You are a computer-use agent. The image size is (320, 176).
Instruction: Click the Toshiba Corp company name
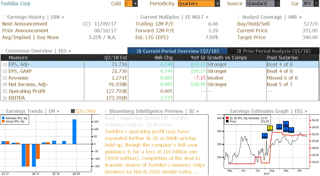tap(15, 3)
